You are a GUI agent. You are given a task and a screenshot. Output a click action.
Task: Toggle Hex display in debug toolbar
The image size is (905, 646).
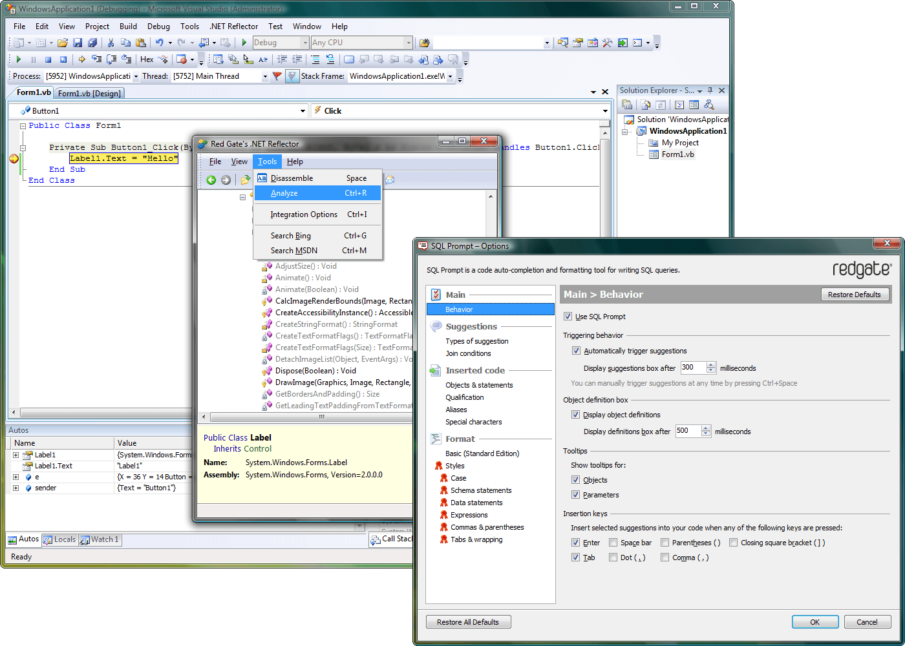tap(147, 59)
